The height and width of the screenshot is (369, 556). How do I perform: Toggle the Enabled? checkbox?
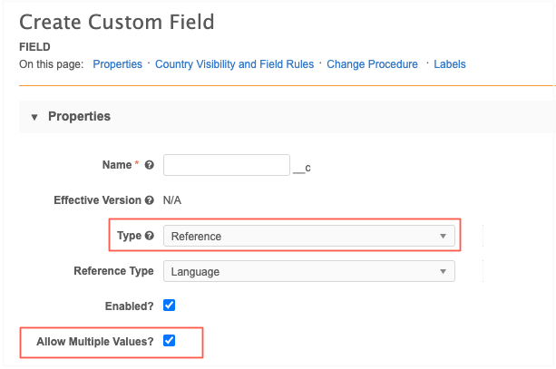pos(169,306)
